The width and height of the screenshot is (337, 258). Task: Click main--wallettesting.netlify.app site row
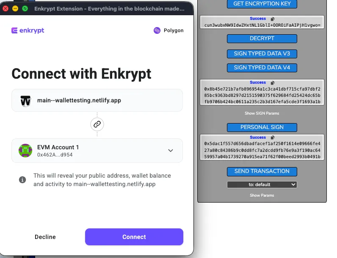97,100
